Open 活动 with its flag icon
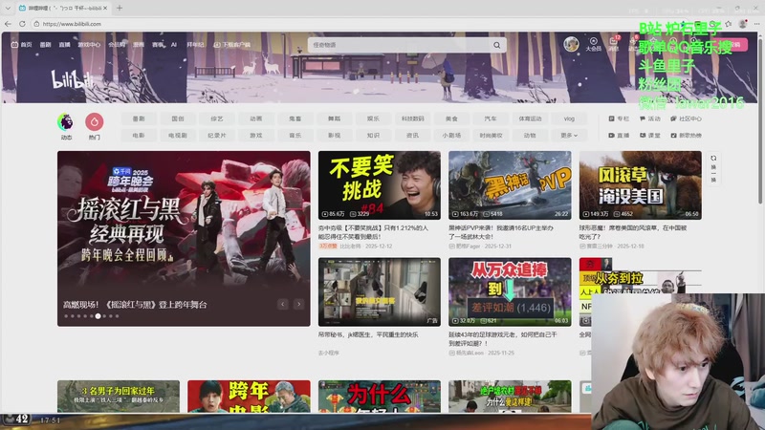765x430 pixels. 650,118
